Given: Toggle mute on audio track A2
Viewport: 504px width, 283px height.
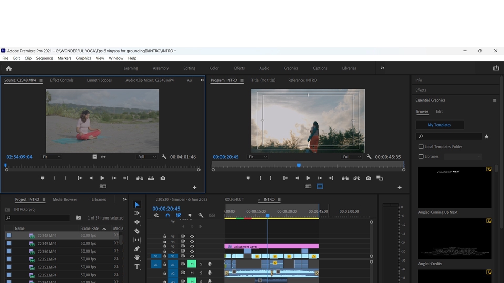Looking at the screenshot, I should pos(192,273).
